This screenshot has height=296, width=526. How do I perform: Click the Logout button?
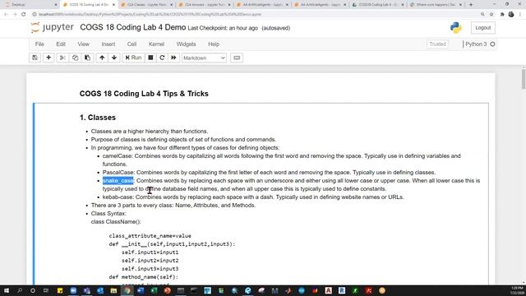click(482, 28)
